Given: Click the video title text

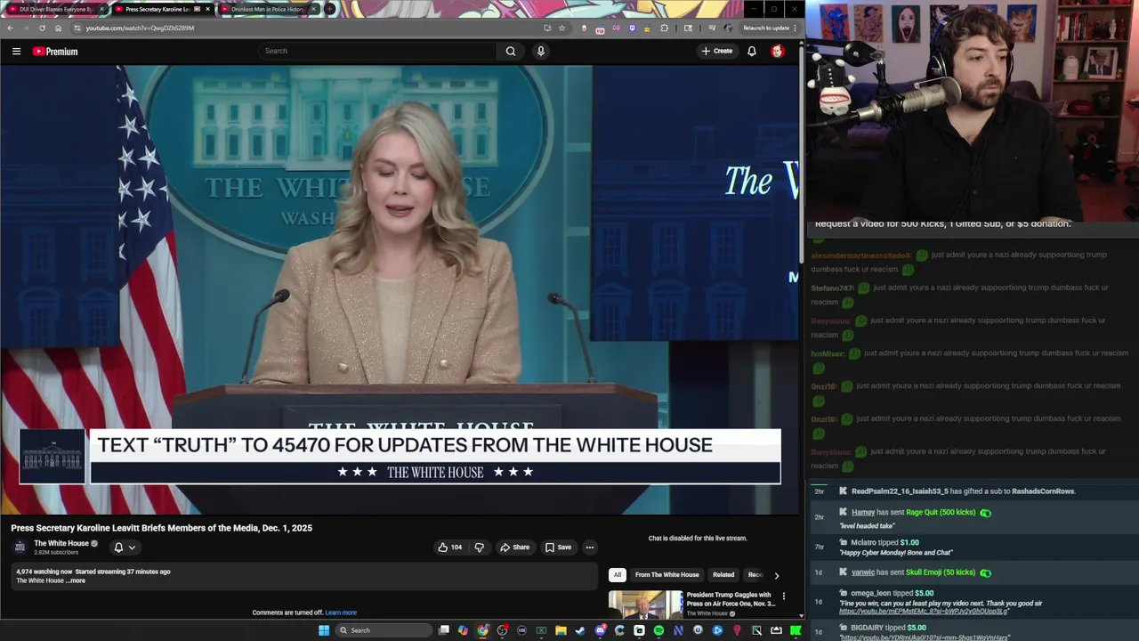Looking at the screenshot, I should coord(161,528).
